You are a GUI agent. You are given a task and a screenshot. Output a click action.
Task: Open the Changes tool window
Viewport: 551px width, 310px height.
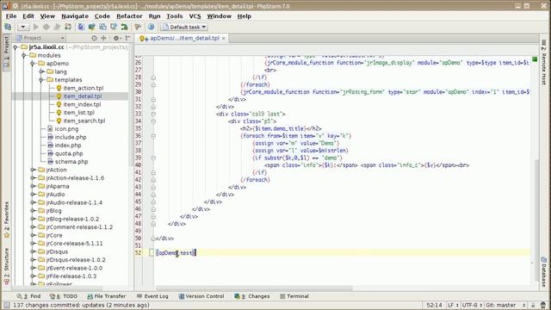[252, 296]
